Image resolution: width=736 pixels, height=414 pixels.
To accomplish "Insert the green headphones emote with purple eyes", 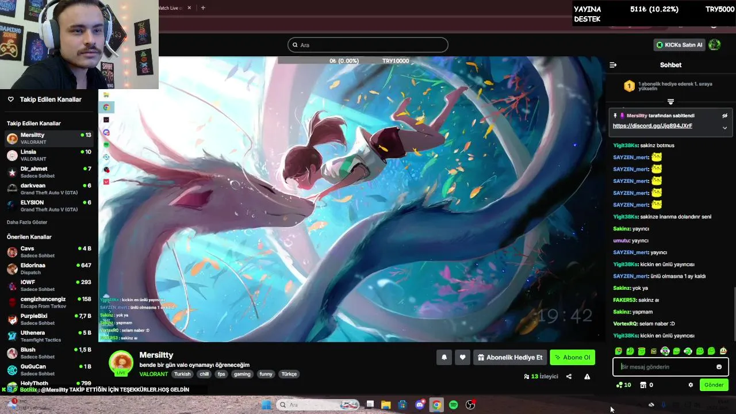I will 665,351.
